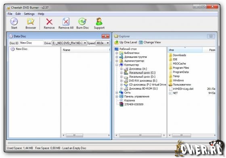Expand the Администратор tree node
The image size is (226, 158).
tap(117, 61)
